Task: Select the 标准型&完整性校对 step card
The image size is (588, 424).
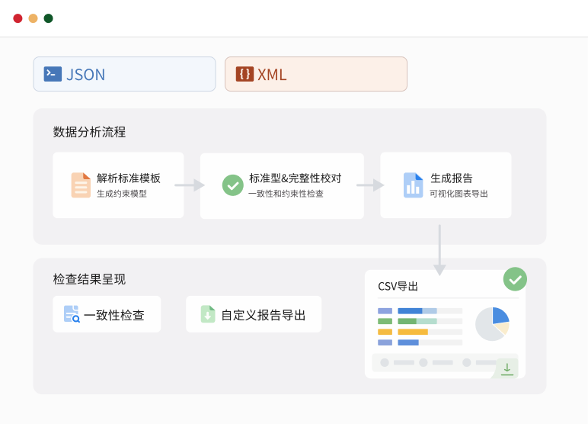Action: (x=282, y=185)
